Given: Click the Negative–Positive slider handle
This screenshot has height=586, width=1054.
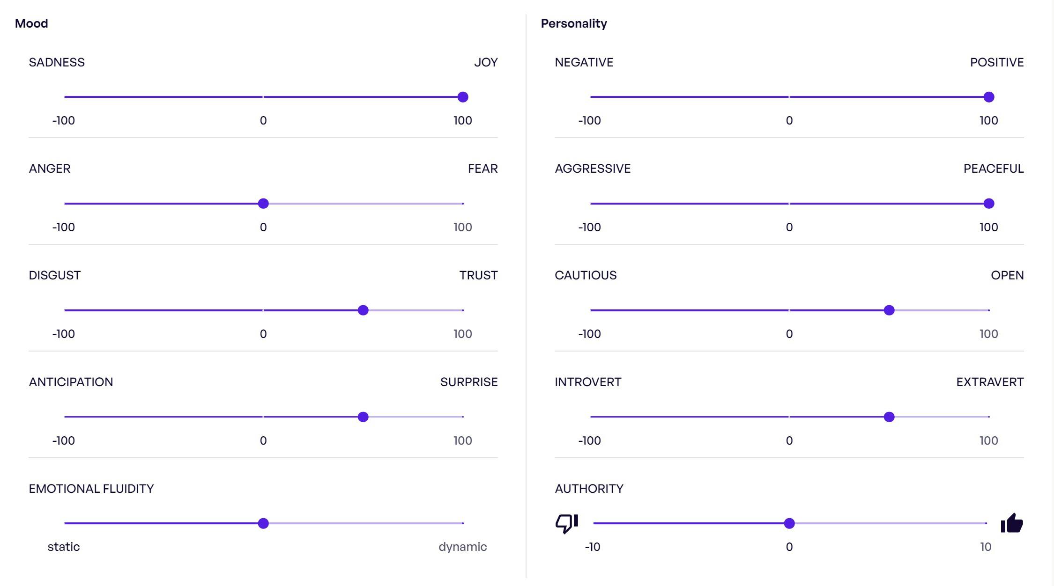Looking at the screenshot, I should click(x=989, y=97).
